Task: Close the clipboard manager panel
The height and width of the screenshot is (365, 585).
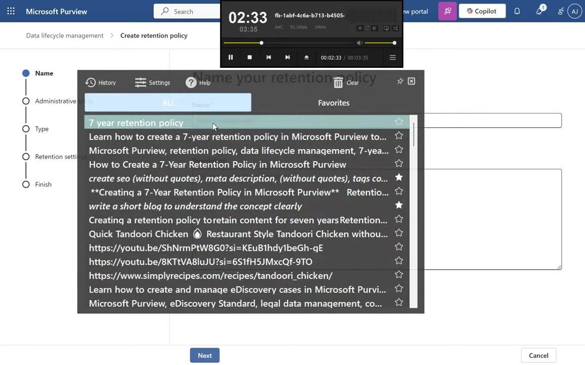Action: pos(412,81)
